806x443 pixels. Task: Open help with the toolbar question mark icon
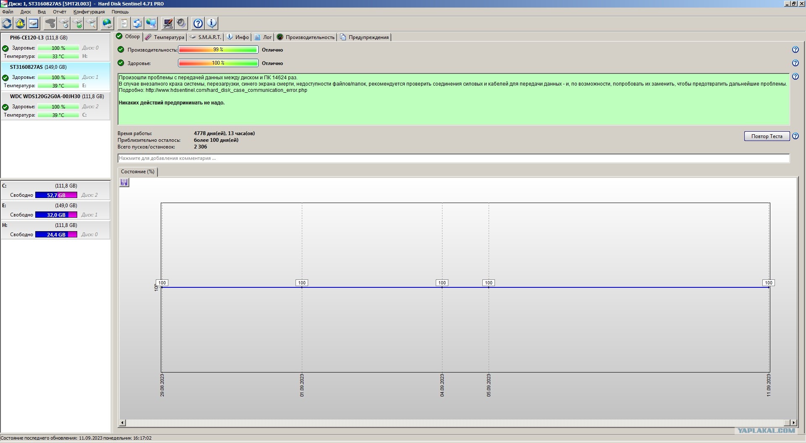point(198,23)
